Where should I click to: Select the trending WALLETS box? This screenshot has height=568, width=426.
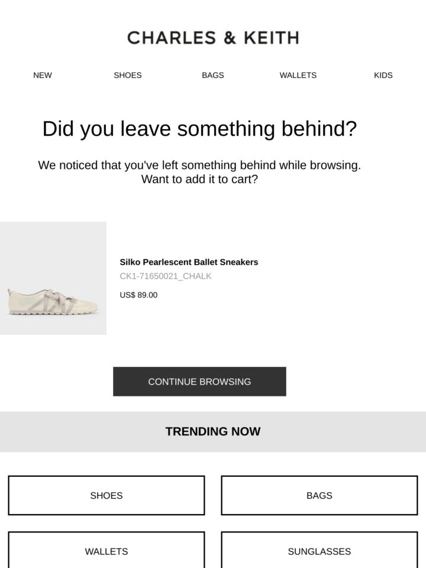click(106, 551)
